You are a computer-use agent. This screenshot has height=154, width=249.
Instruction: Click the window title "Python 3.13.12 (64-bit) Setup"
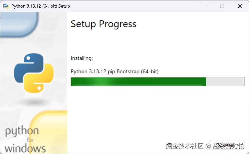(41, 6)
